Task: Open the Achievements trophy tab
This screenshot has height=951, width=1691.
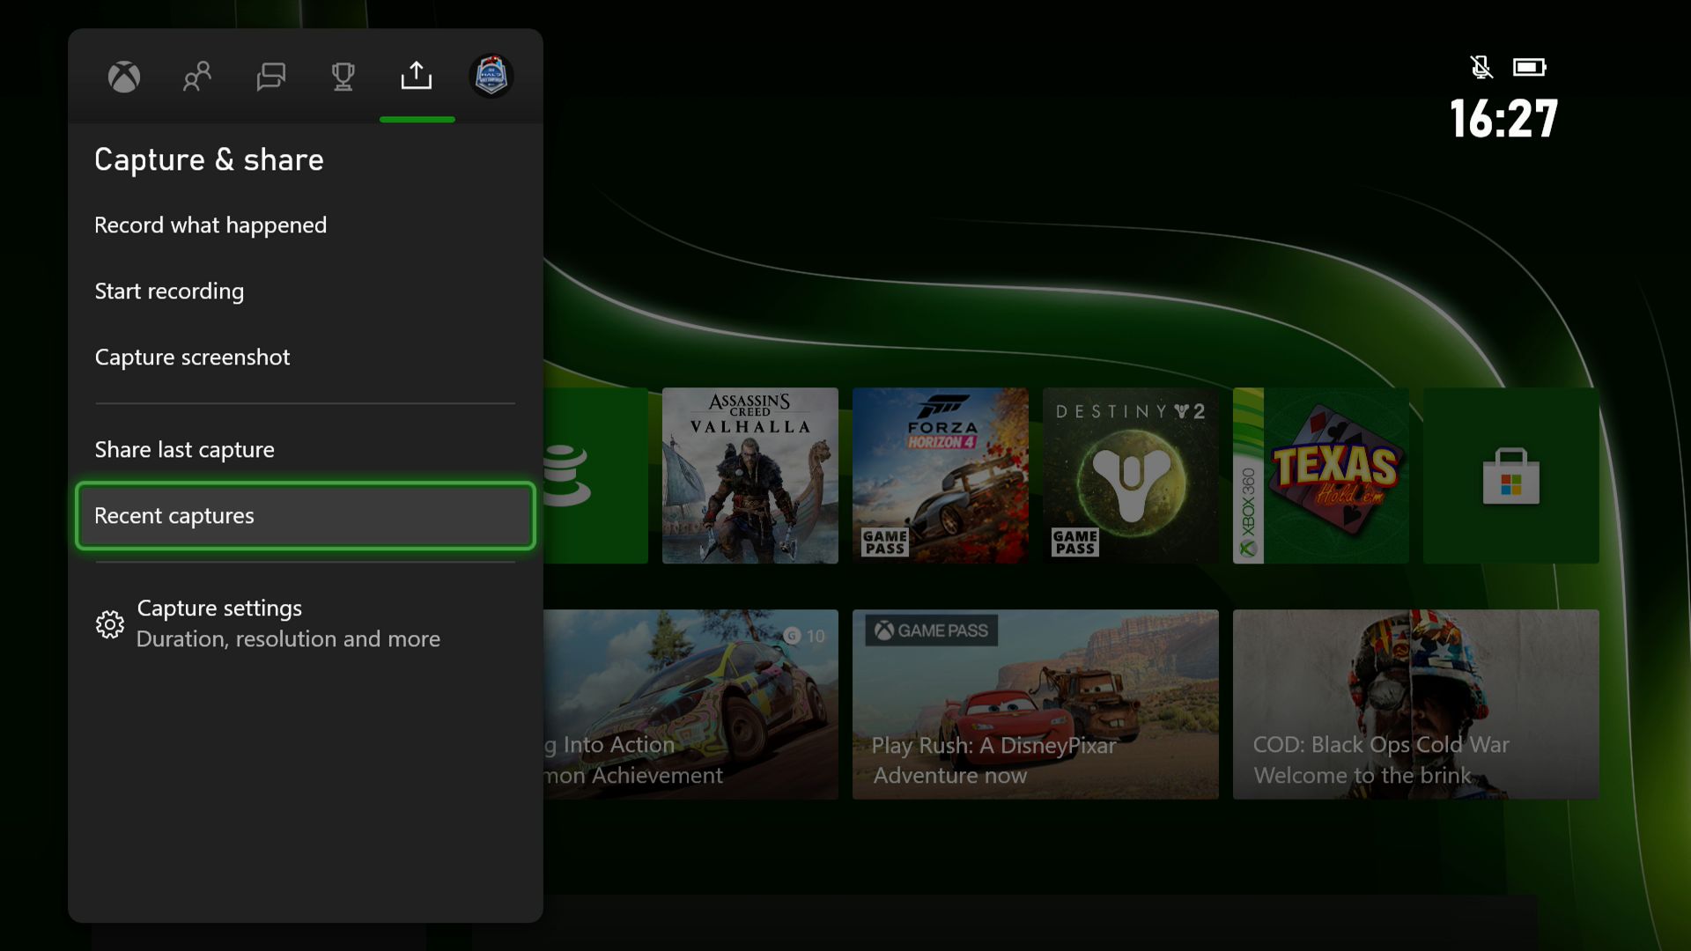Action: [343, 77]
